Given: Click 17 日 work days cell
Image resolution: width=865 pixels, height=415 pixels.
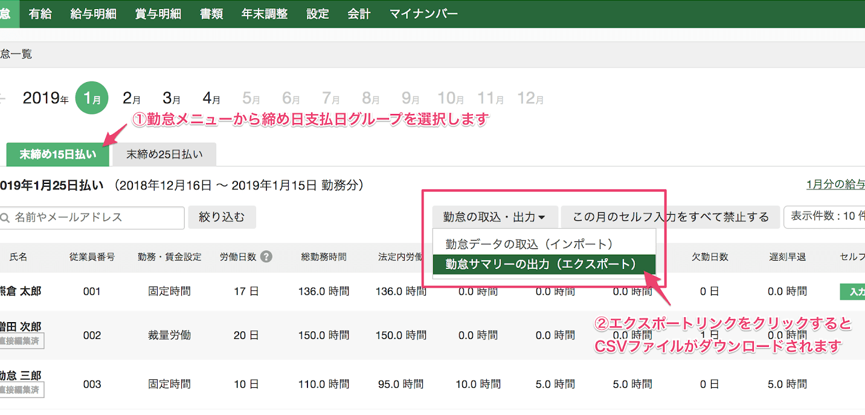Looking at the screenshot, I should [246, 291].
